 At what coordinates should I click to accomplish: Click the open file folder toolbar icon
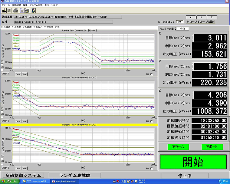4,11
